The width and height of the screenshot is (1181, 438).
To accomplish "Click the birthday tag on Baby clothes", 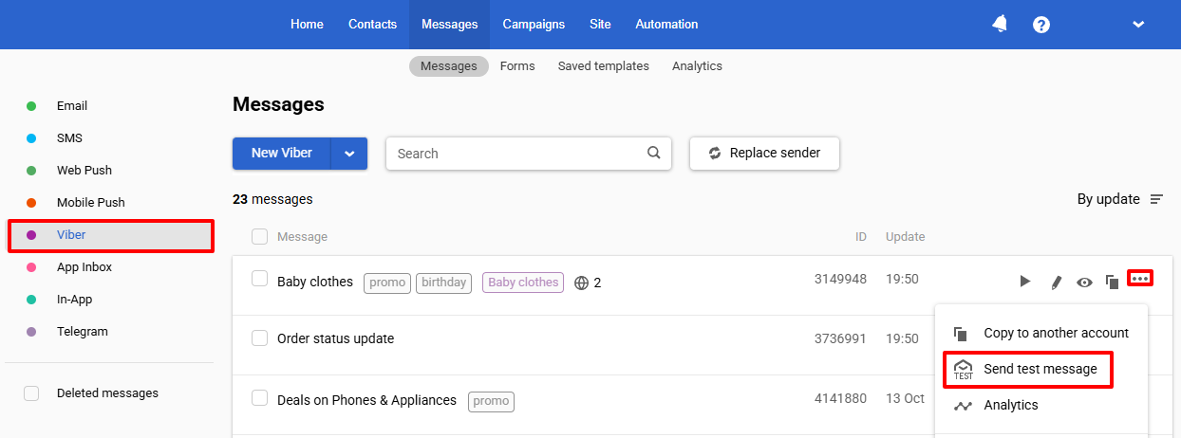I will click(444, 283).
